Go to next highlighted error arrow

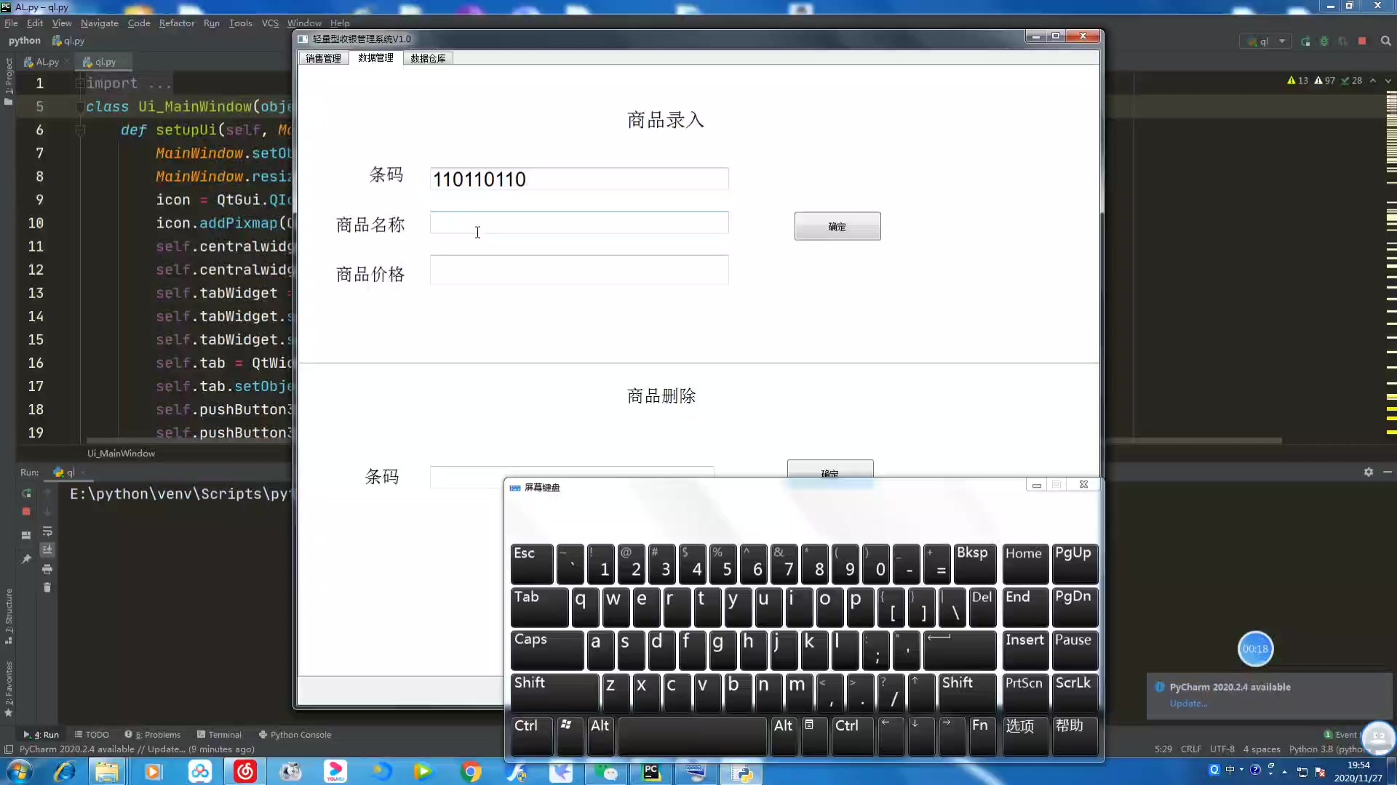pyautogui.click(x=1388, y=81)
